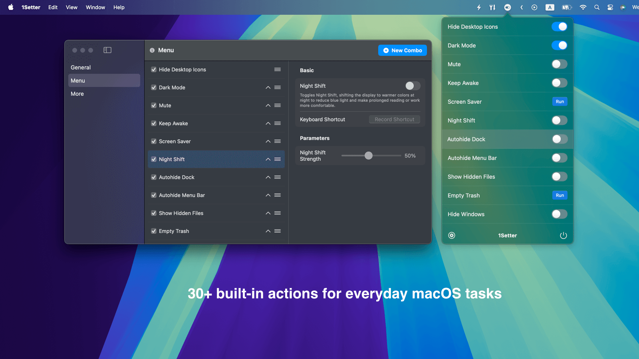Turn on Mute in the popup
639x359 pixels.
559,64
